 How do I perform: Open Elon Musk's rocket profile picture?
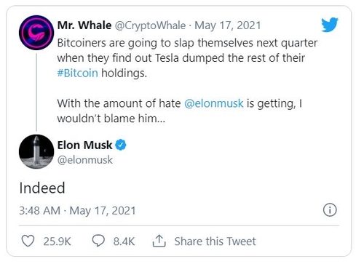point(36,152)
